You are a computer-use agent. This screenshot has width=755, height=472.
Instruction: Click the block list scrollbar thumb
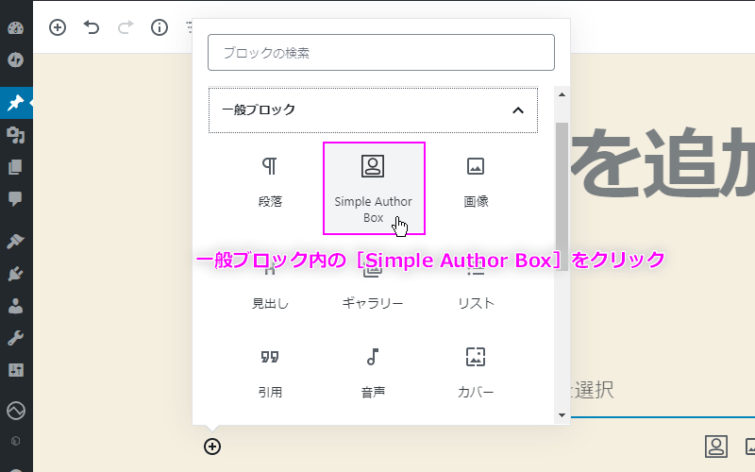click(562, 196)
